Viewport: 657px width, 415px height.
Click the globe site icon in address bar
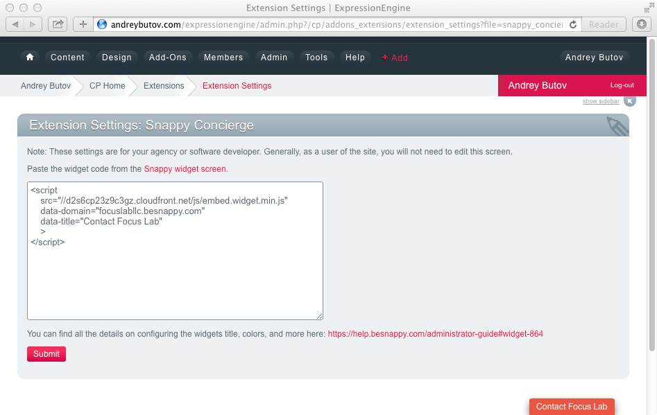click(x=102, y=24)
